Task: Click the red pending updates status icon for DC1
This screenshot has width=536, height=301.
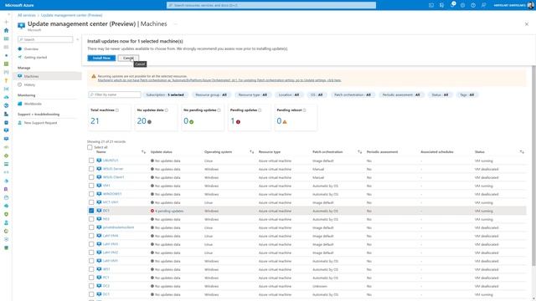Action: pyautogui.click(x=152, y=211)
